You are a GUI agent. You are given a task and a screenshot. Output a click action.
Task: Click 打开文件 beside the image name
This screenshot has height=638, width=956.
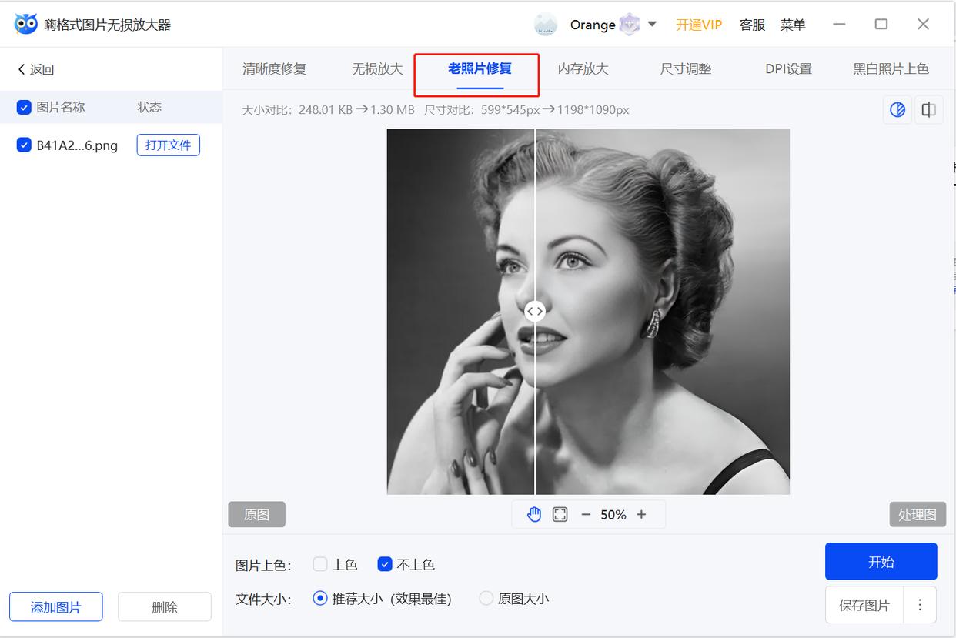(168, 145)
